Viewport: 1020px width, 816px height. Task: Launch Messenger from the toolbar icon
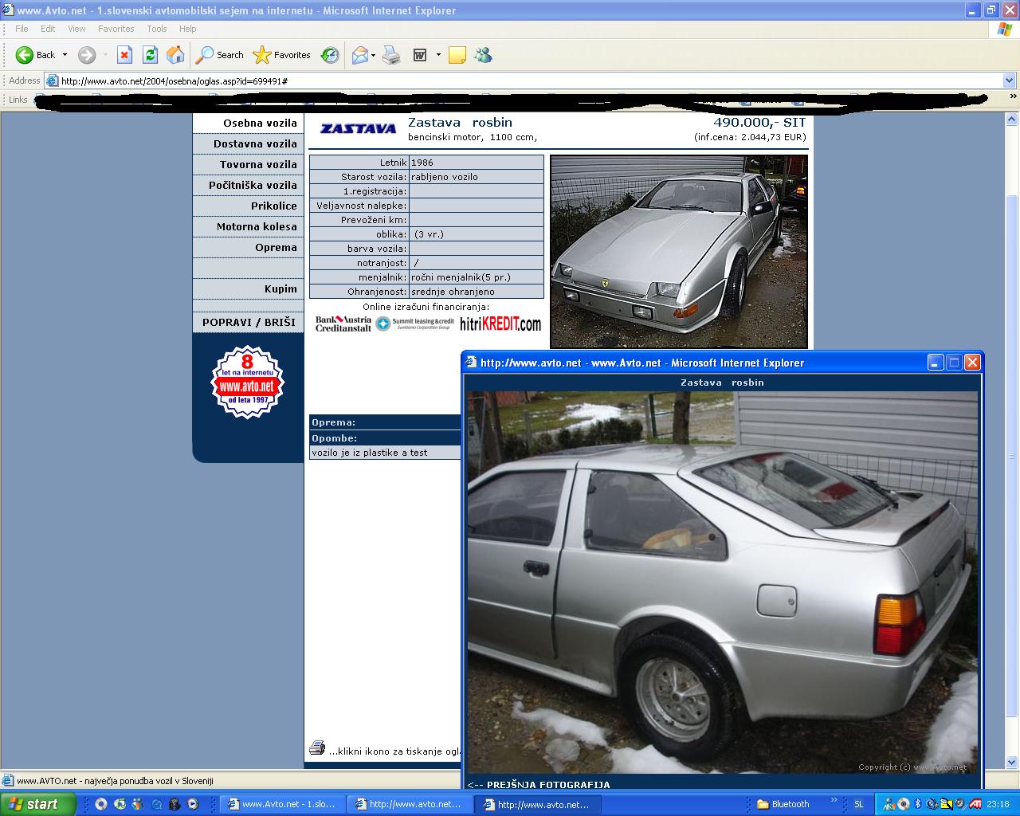pos(483,55)
